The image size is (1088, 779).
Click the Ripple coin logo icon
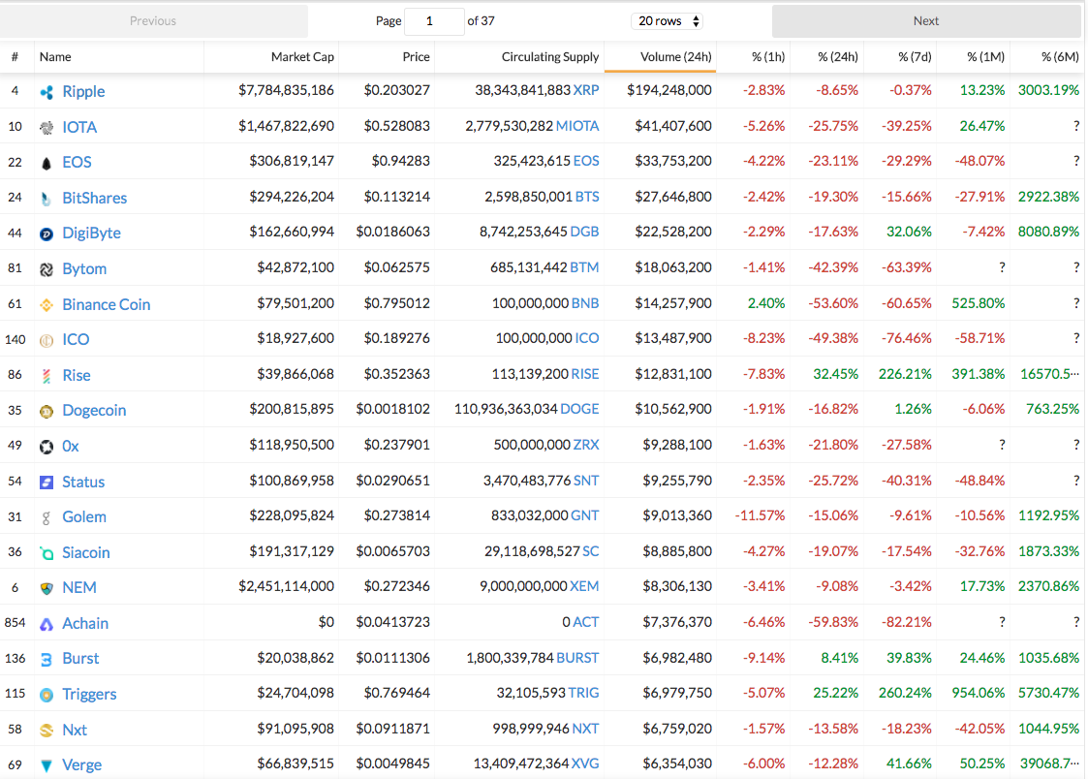[47, 92]
